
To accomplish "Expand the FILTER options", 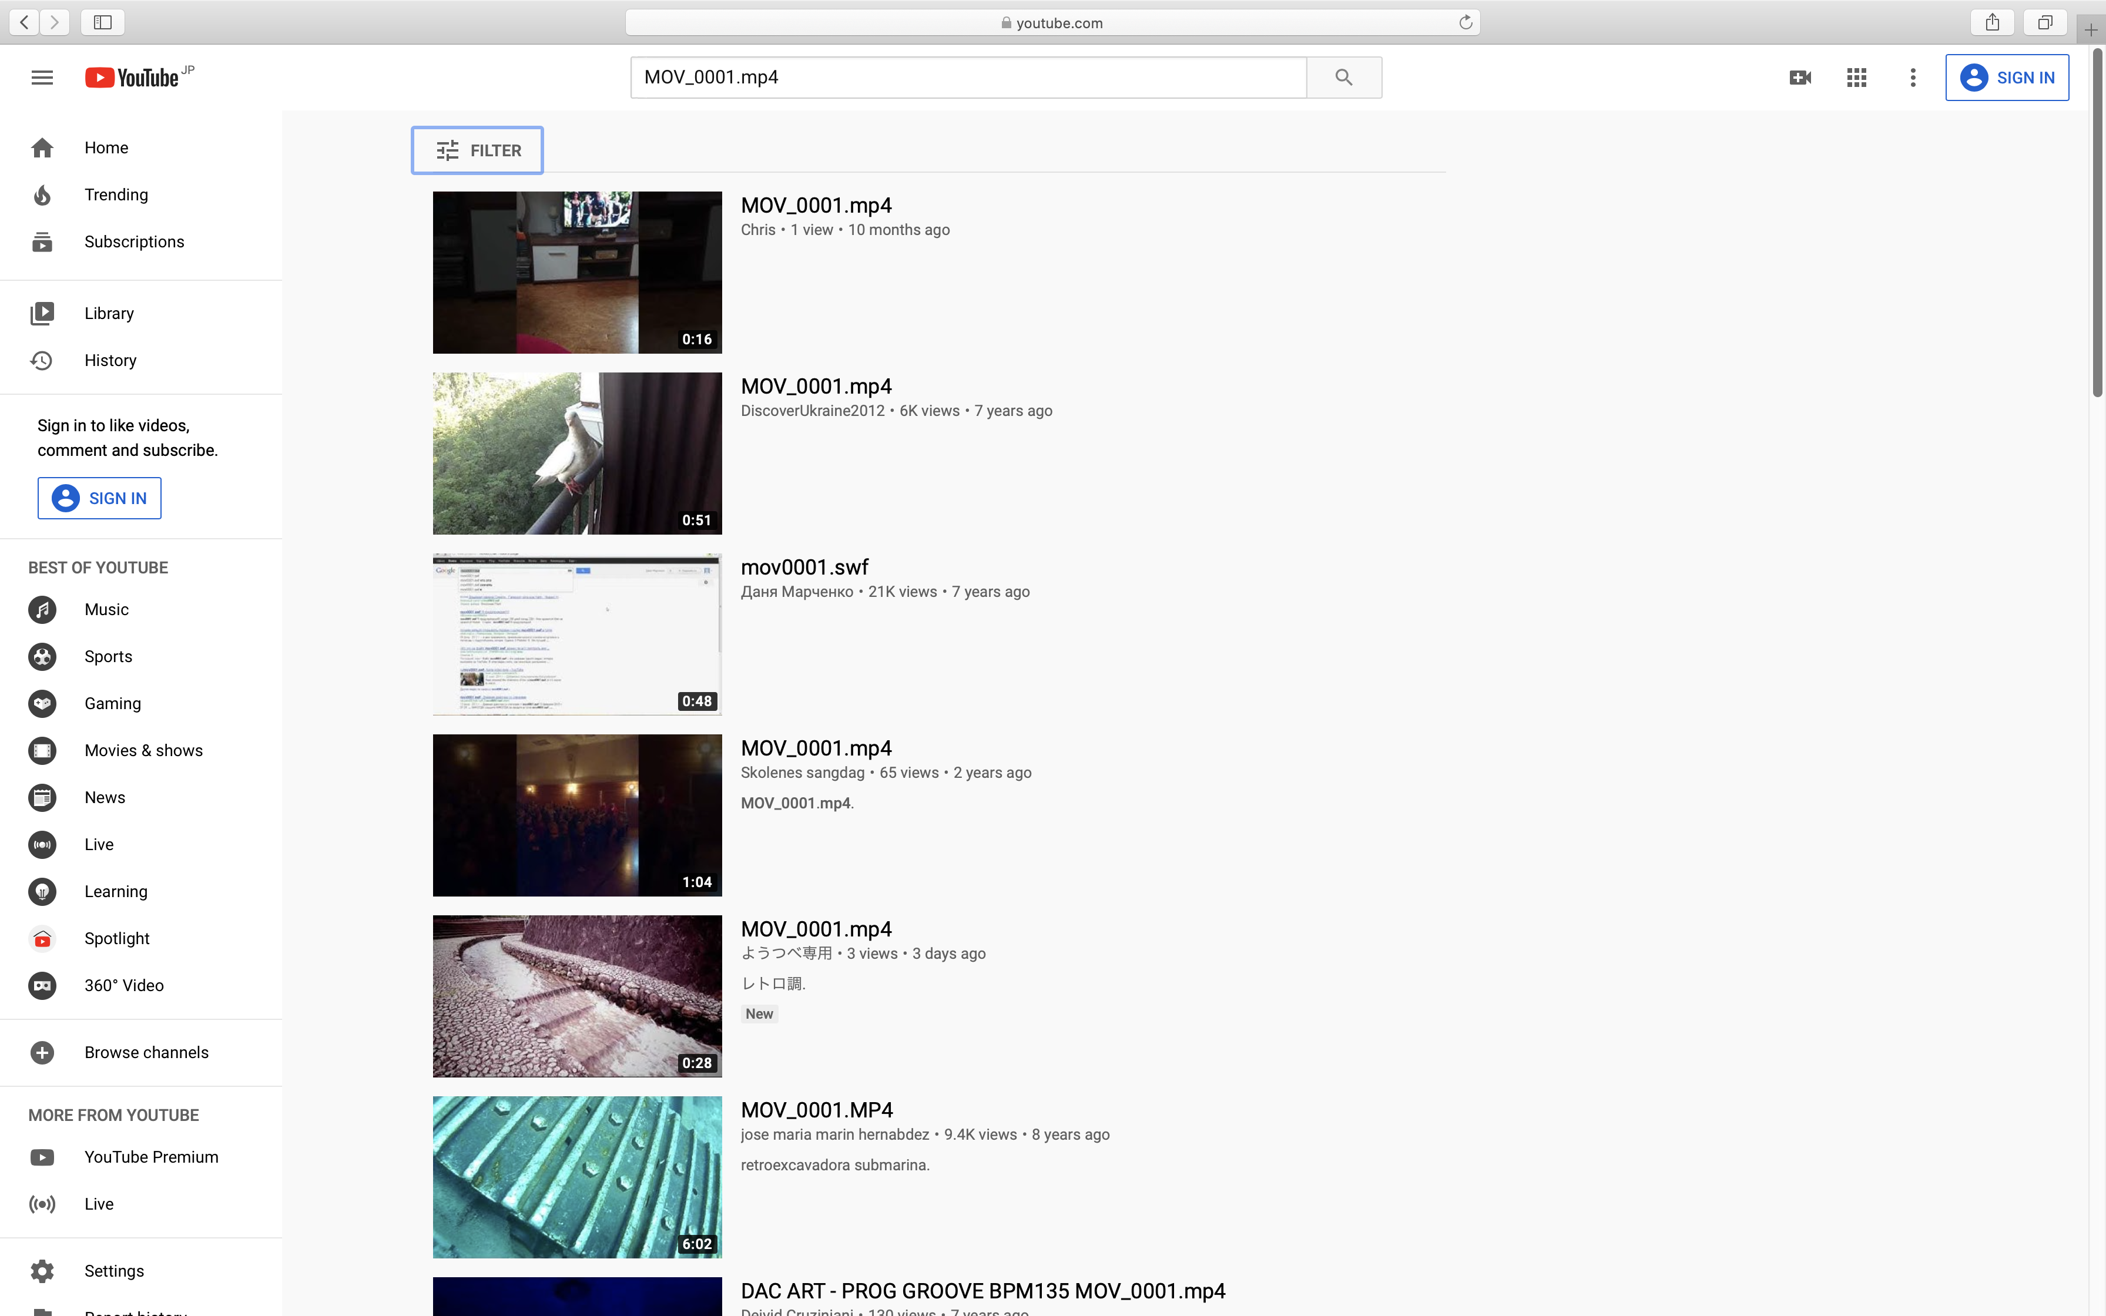I will click(478, 150).
